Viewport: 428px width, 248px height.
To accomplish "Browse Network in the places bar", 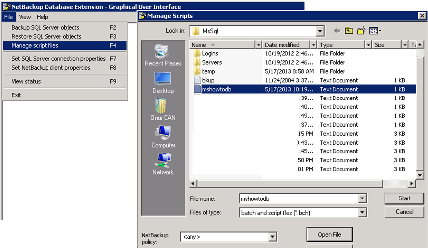I will click(163, 164).
